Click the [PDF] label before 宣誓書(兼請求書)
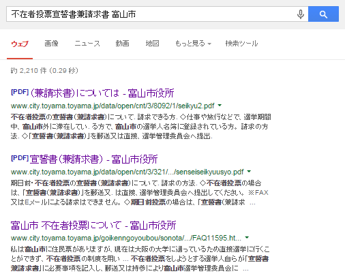The width and height of the screenshot is (345, 278). (x=20, y=158)
